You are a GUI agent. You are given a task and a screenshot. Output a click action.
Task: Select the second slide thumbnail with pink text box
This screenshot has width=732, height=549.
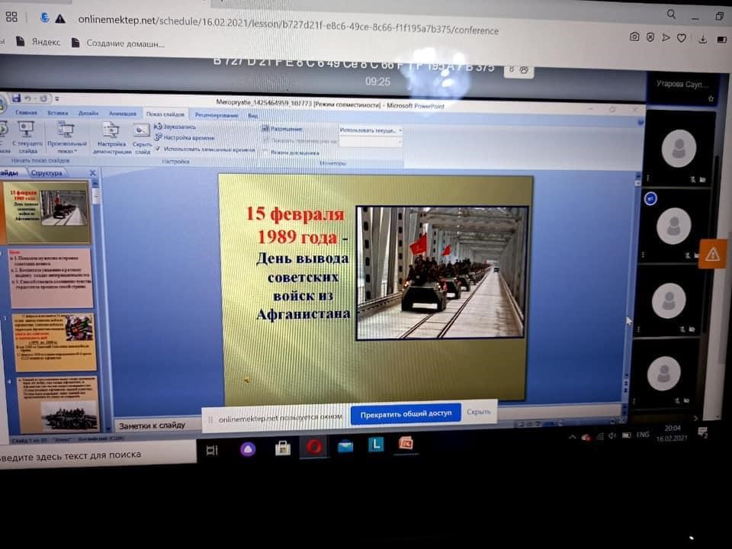(51, 278)
